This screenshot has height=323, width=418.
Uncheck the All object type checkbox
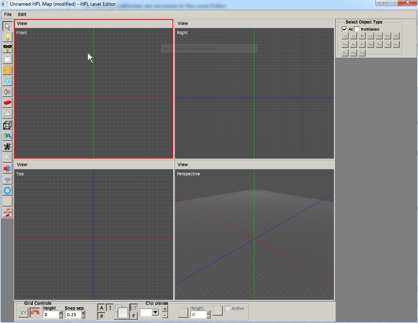[x=345, y=29]
